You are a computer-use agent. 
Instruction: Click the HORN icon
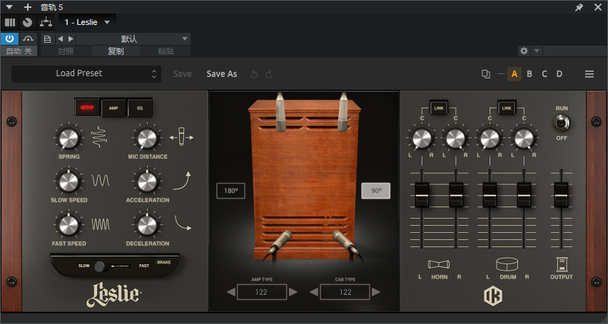(439, 264)
